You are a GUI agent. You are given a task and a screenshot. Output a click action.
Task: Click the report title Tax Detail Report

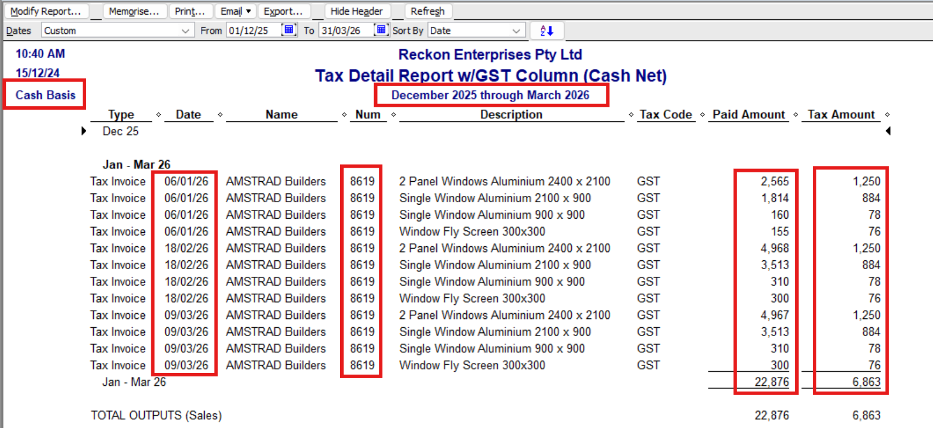pos(491,76)
